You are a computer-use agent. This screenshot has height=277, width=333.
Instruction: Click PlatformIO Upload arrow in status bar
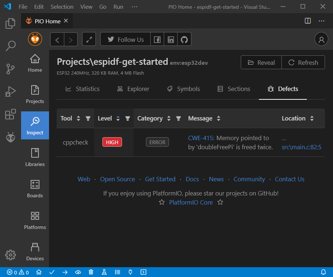click(x=65, y=272)
